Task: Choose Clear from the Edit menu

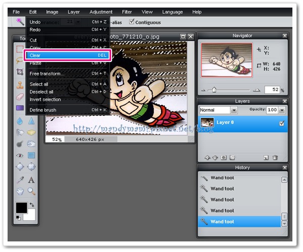Action: point(68,55)
